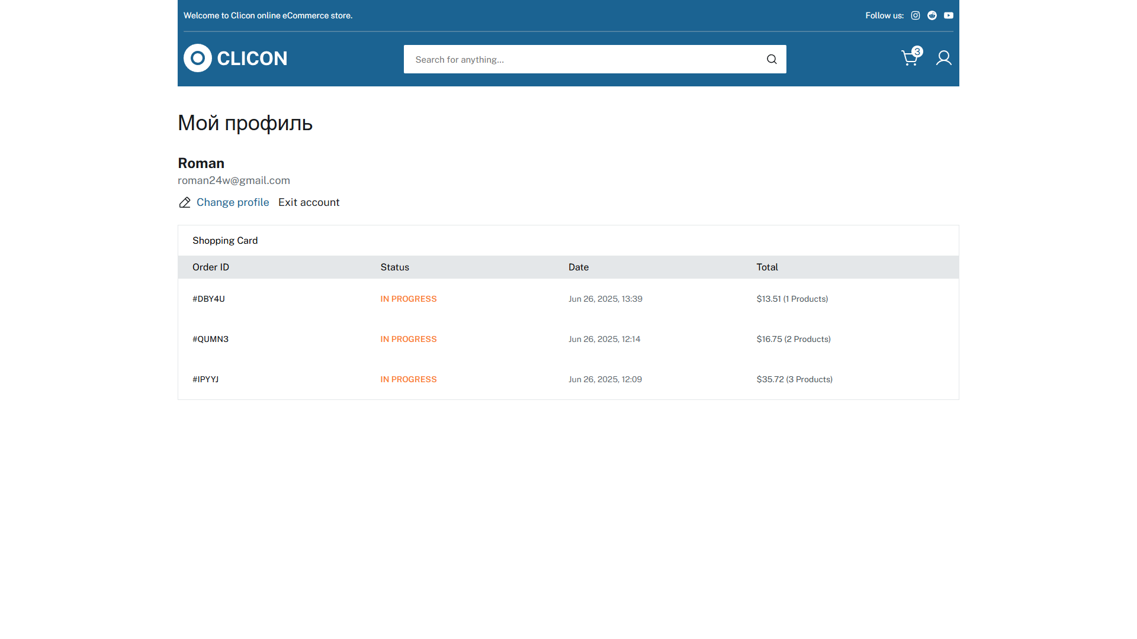Image resolution: width=1137 pixels, height=639 pixels.
Task: Click the Total column header
Action: (767, 267)
